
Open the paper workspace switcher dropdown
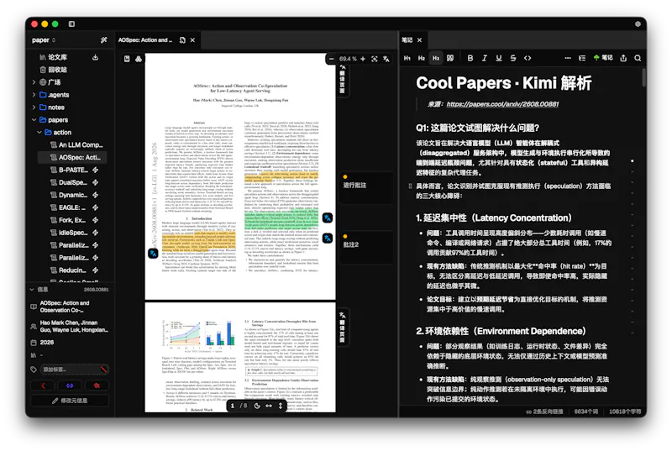pyautogui.click(x=44, y=39)
